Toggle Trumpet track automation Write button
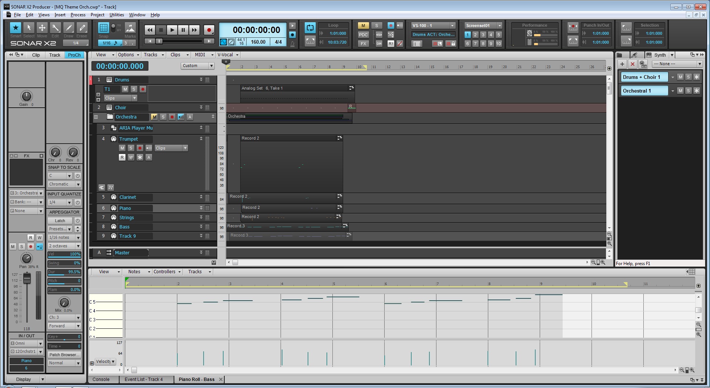 pyautogui.click(x=131, y=157)
